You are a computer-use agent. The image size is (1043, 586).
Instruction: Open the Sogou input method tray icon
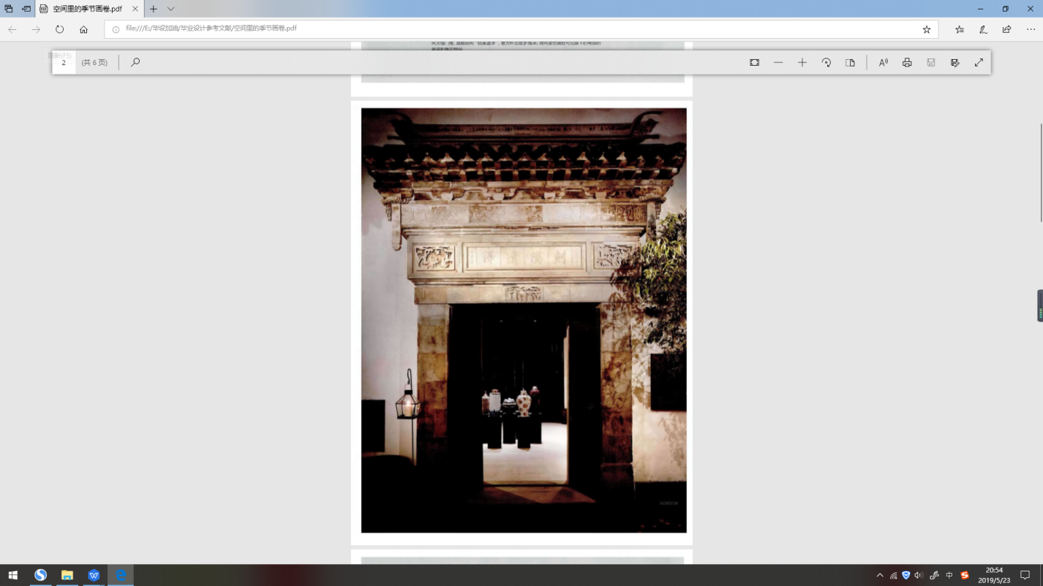965,575
